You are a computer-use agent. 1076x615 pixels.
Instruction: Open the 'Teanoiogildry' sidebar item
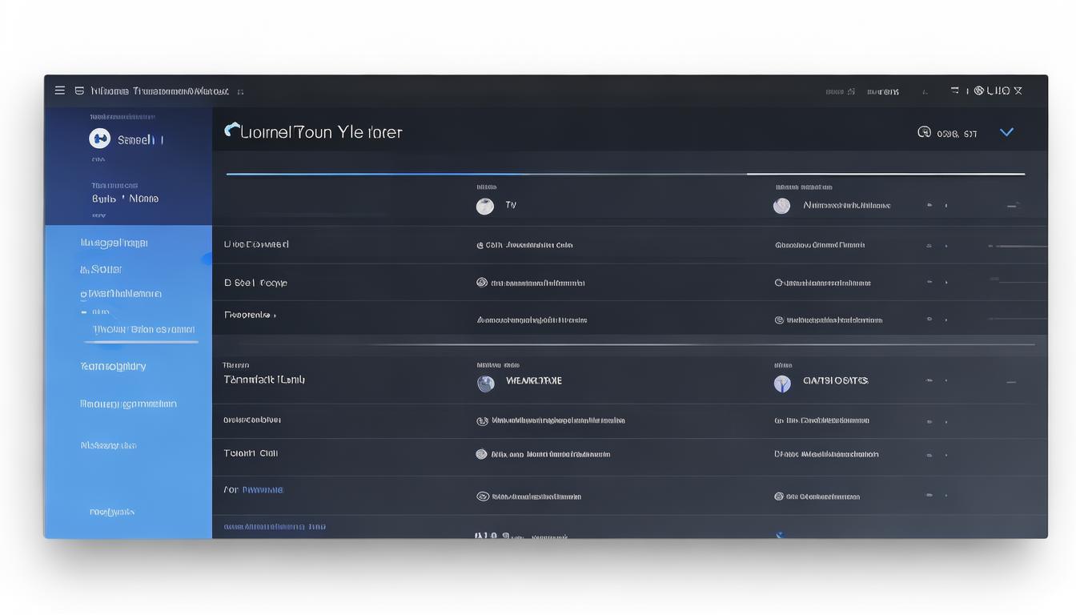[113, 366]
